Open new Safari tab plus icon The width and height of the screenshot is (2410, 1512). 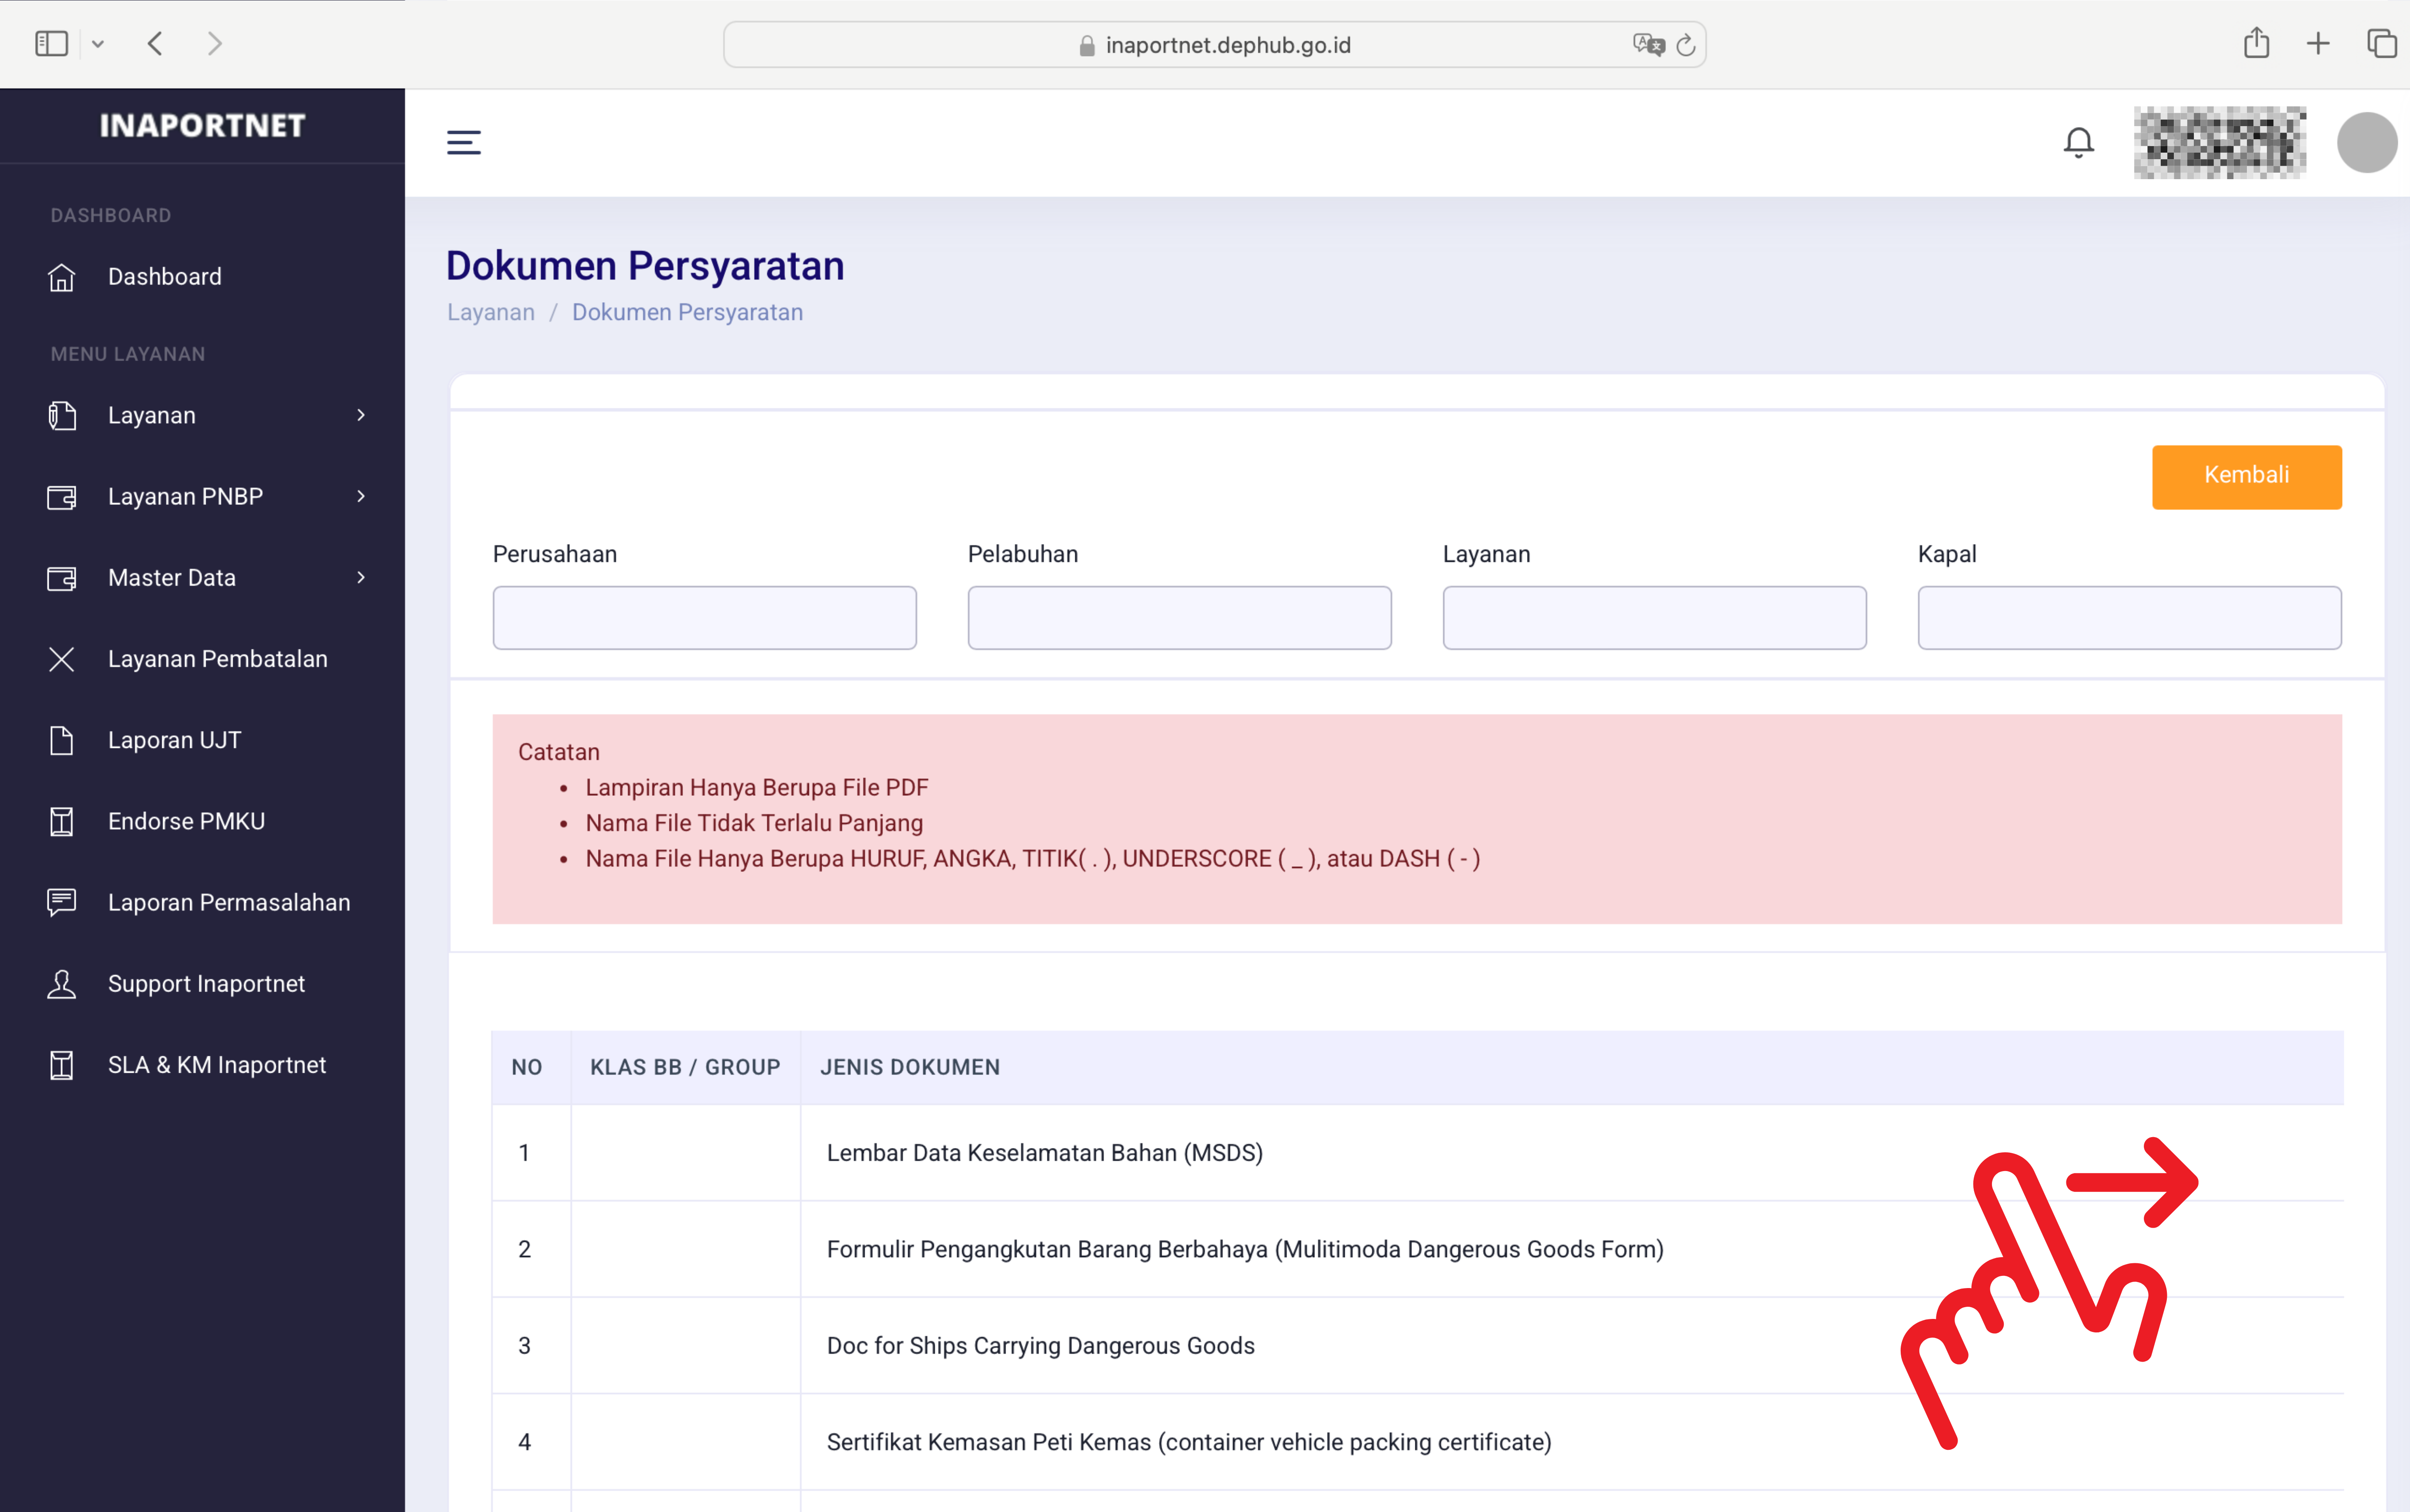pyautogui.click(x=2318, y=43)
